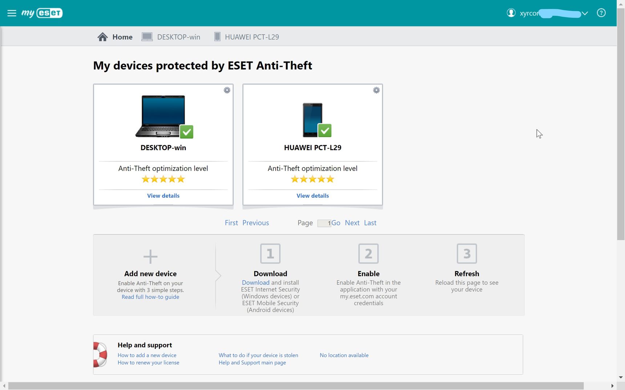Switch to the HUAWEI PCT-L29 tab

246,37
